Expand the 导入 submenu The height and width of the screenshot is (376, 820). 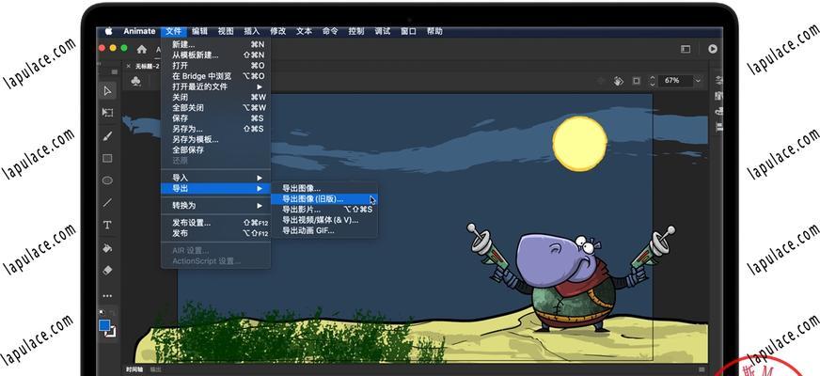(216, 178)
